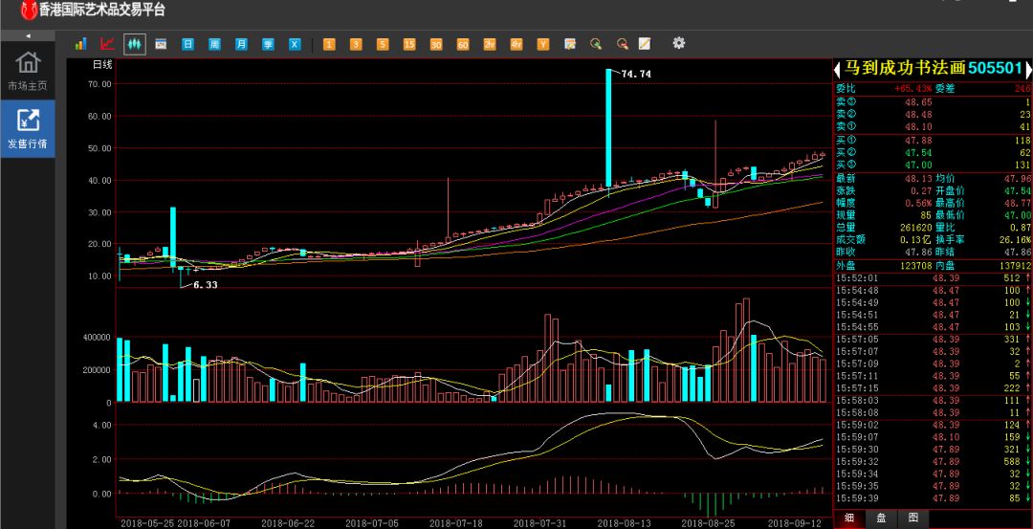The image size is (1033, 529).
Task: Go to next security with right arrow
Action: coord(1028,70)
